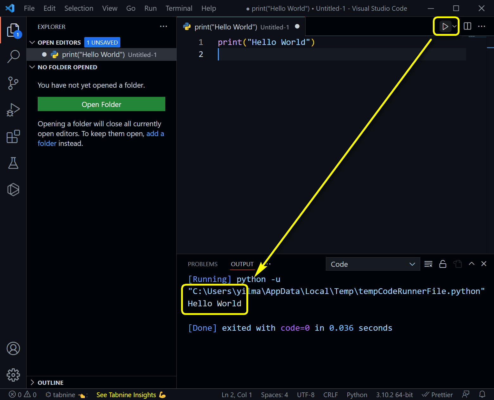
Task: Open the File menu
Action: (29, 8)
